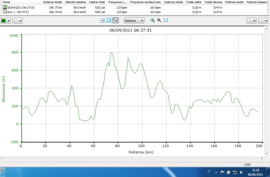Toggle the line curve chart style button

(x=115, y=21)
